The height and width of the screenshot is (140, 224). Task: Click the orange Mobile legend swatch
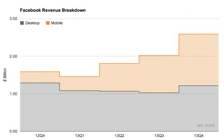click(x=48, y=23)
